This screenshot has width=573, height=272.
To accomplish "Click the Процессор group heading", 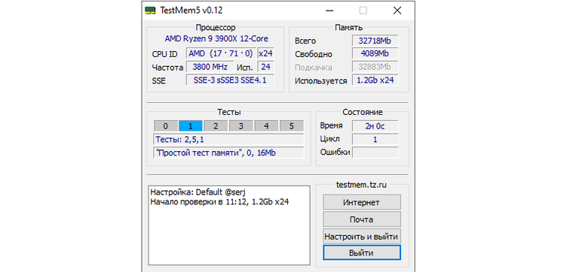I will click(216, 28).
